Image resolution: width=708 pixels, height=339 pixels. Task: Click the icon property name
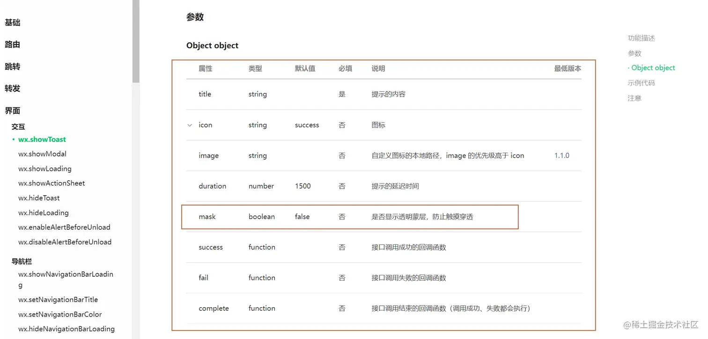(205, 125)
